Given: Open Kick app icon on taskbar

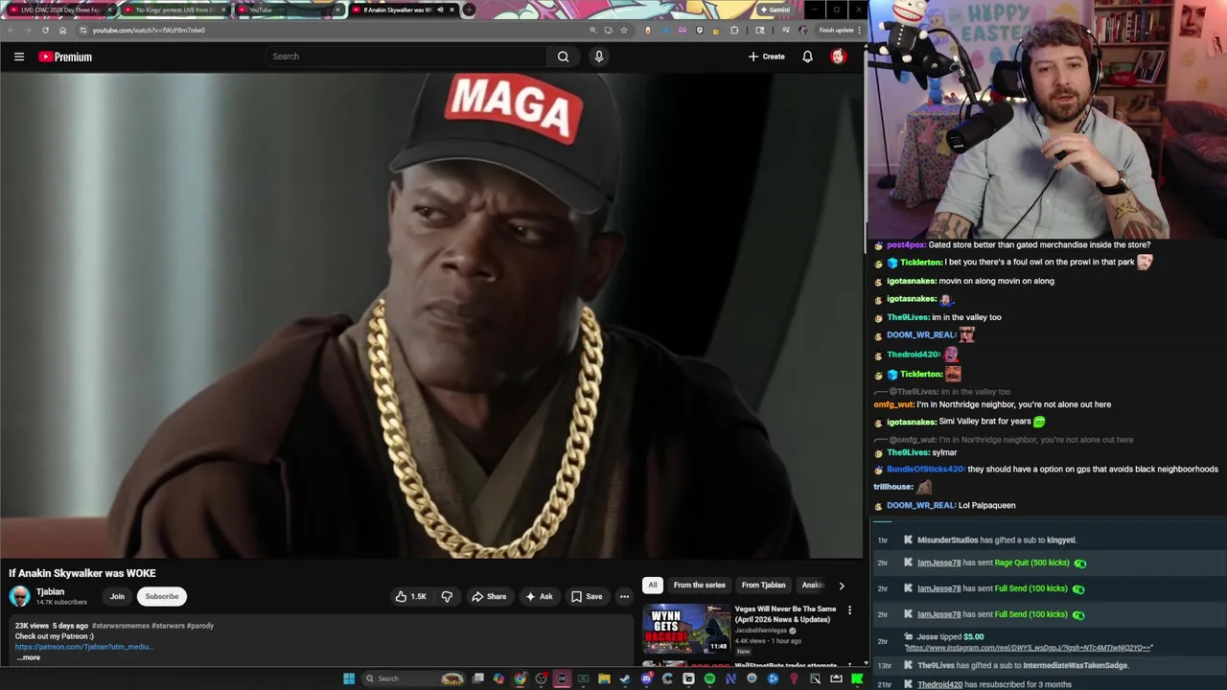Looking at the screenshot, I should [x=857, y=678].
